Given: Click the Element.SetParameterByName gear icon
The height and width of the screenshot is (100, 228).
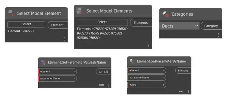Looking at the screenshot, I should click(x=132, y=61).
